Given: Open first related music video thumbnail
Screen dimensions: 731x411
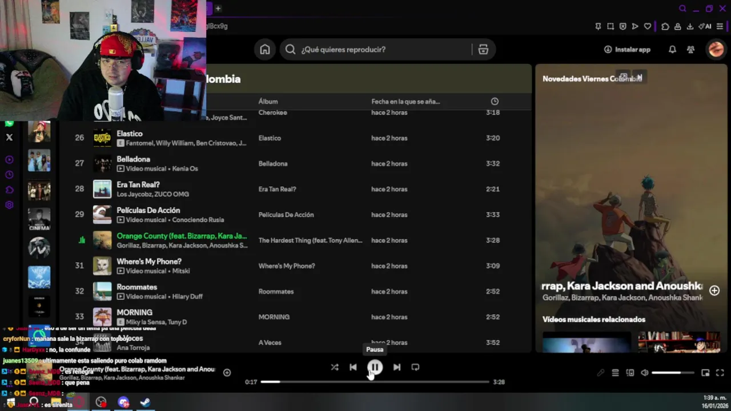Looking at the screenshot, I should pyautogui.click(x=587, y=342).
